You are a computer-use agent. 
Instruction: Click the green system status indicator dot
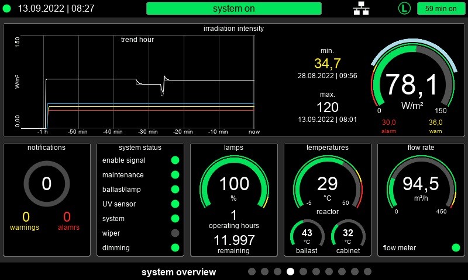point(175,218)
